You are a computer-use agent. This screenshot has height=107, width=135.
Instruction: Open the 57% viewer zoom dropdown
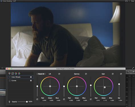pyautogui.click(x=127, y=1)
